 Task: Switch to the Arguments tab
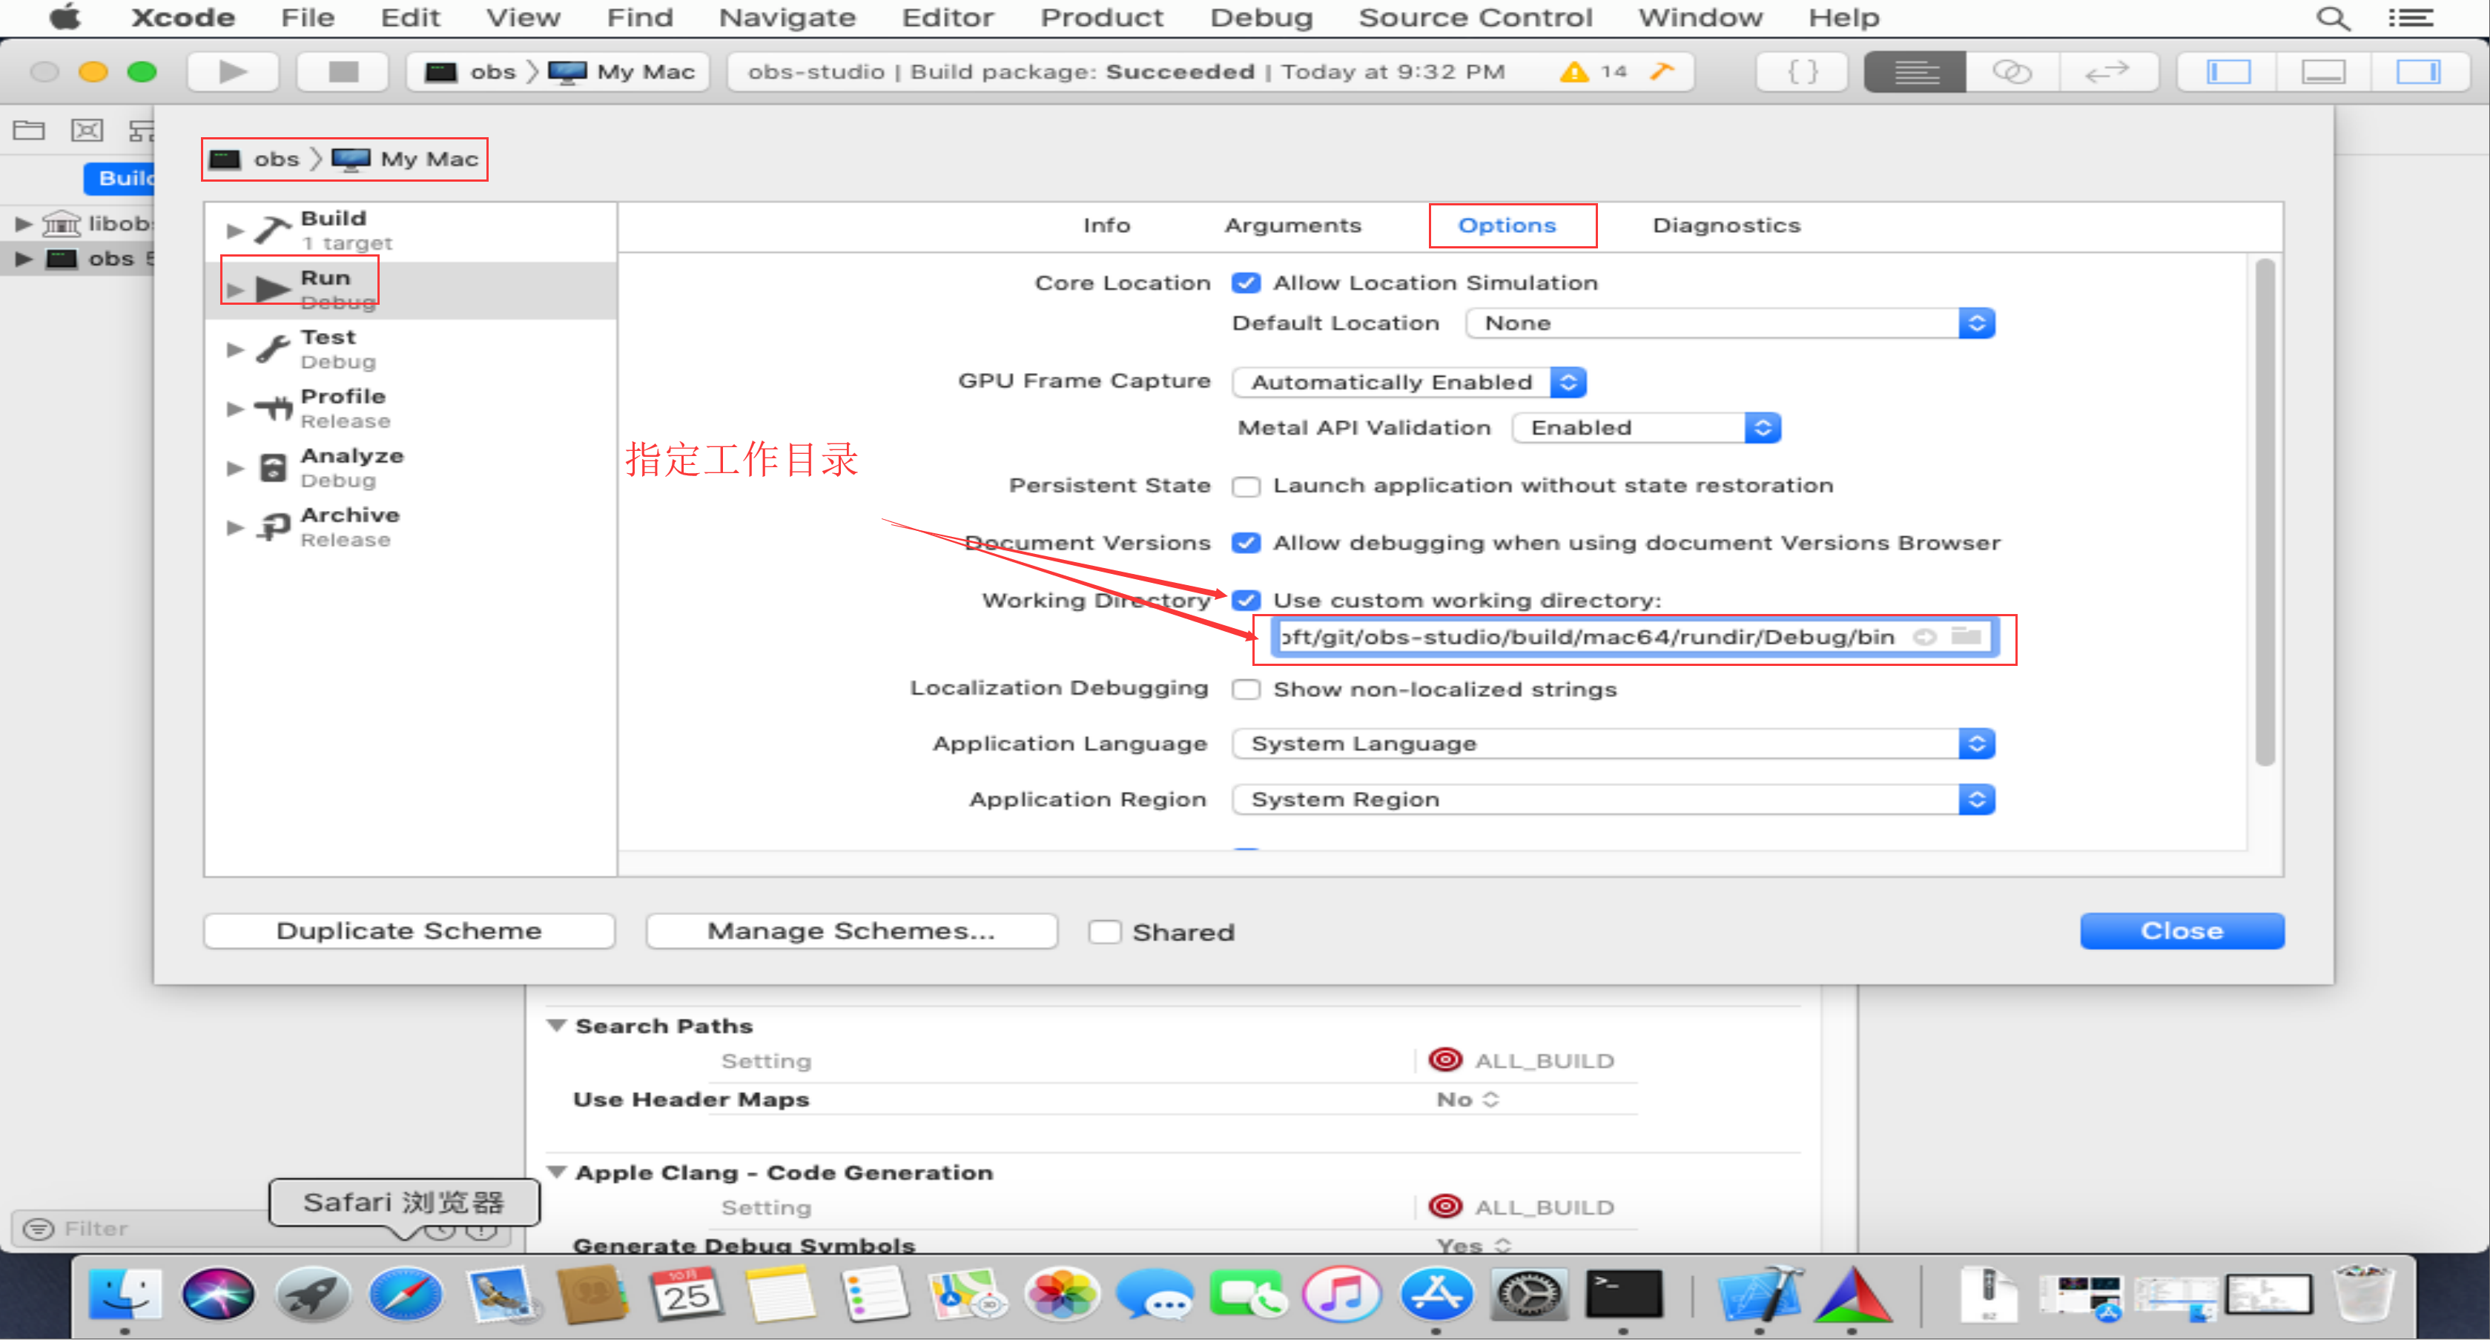click(x=1292, y=225)
